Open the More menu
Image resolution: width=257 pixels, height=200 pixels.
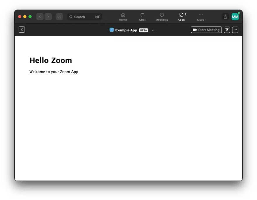point(201,17)
